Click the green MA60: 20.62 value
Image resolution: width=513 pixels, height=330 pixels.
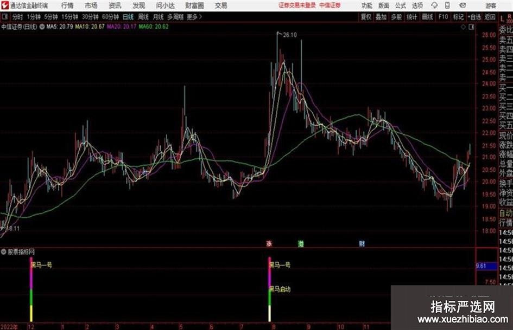tap(154, 27)
